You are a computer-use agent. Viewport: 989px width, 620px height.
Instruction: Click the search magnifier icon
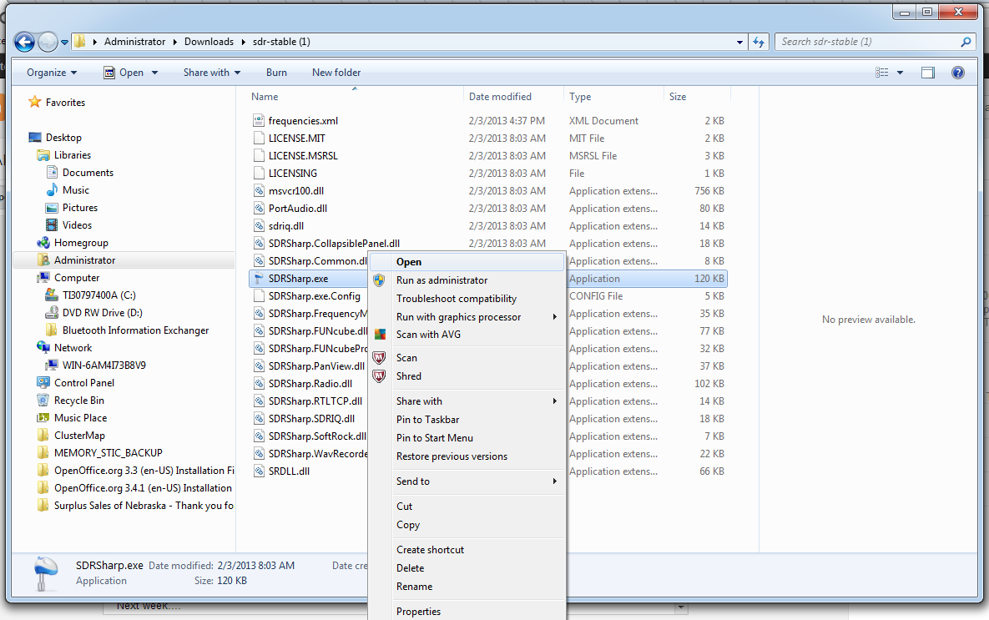[966, 42]
